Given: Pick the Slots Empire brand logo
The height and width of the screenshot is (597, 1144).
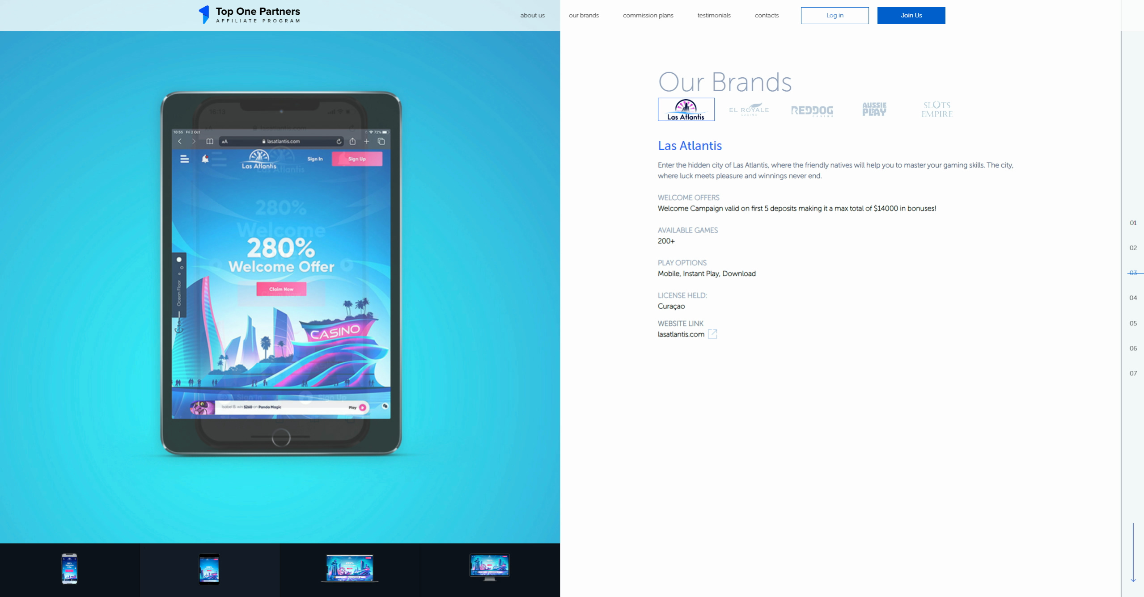Looking at the screenshot, I should (x=936, y=109).
